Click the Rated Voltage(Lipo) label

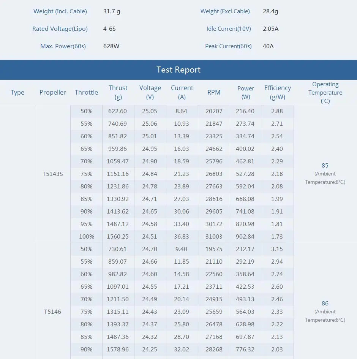(x=60, y=29)
